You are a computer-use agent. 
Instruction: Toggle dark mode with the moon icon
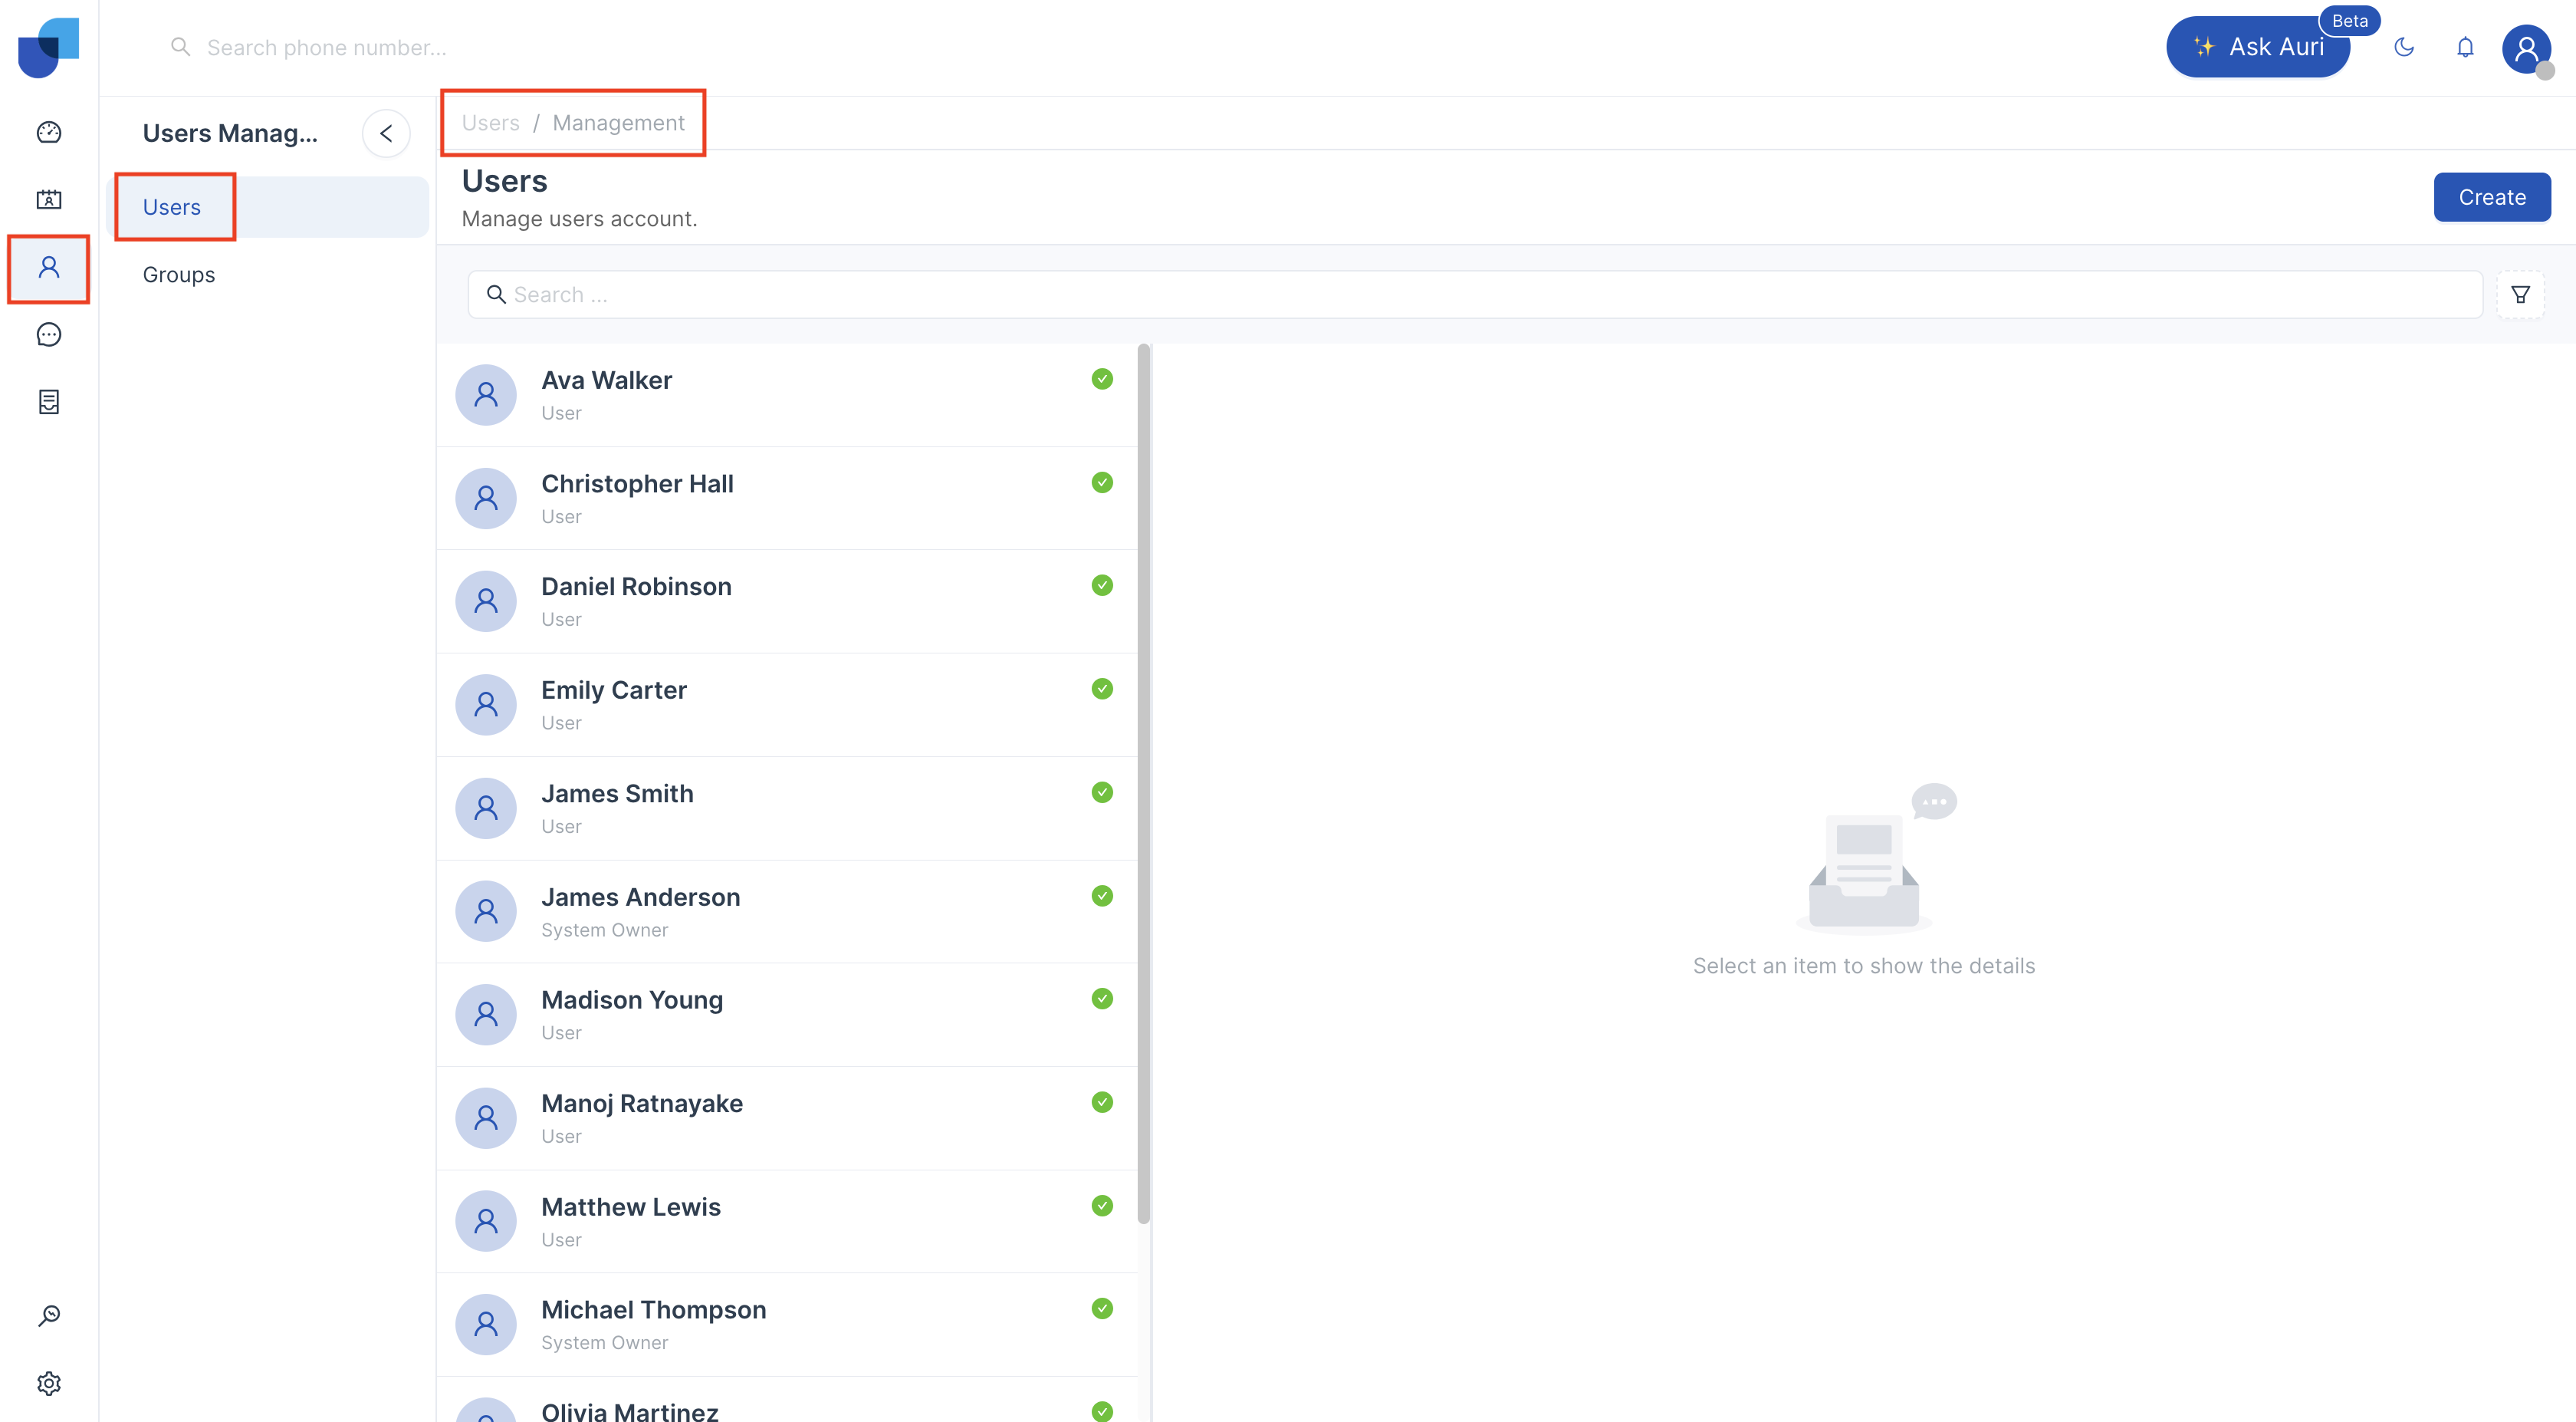[x=2404, y=47]
